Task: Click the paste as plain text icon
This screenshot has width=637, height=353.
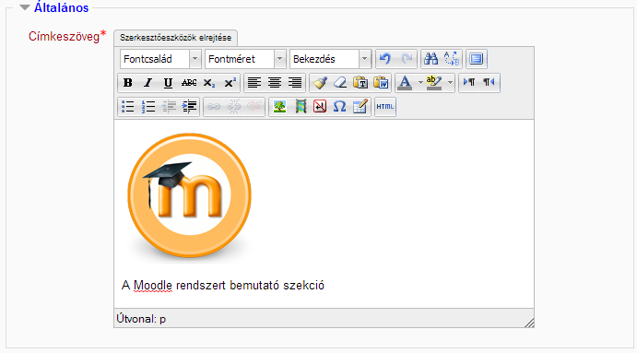Action: pyautogui.click(x=360, y=83)
